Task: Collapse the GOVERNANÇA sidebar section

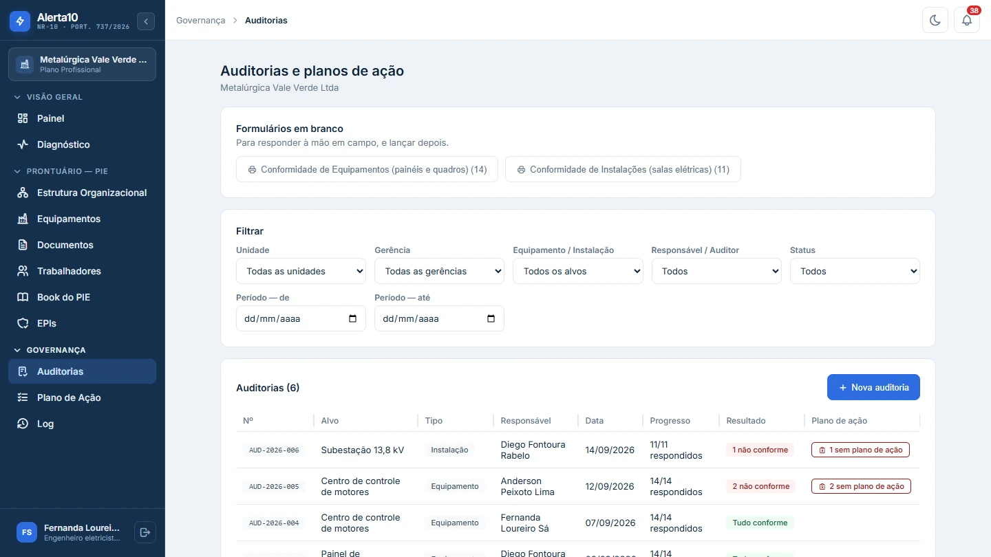Action: (50, 350)
